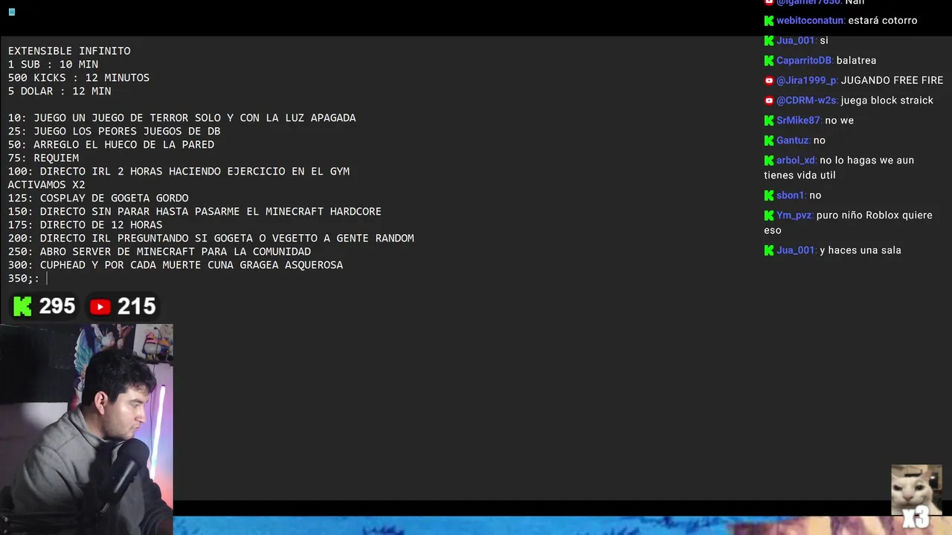
Task: Click the Kick badge beside sbon1
Action: pos(769,196)
